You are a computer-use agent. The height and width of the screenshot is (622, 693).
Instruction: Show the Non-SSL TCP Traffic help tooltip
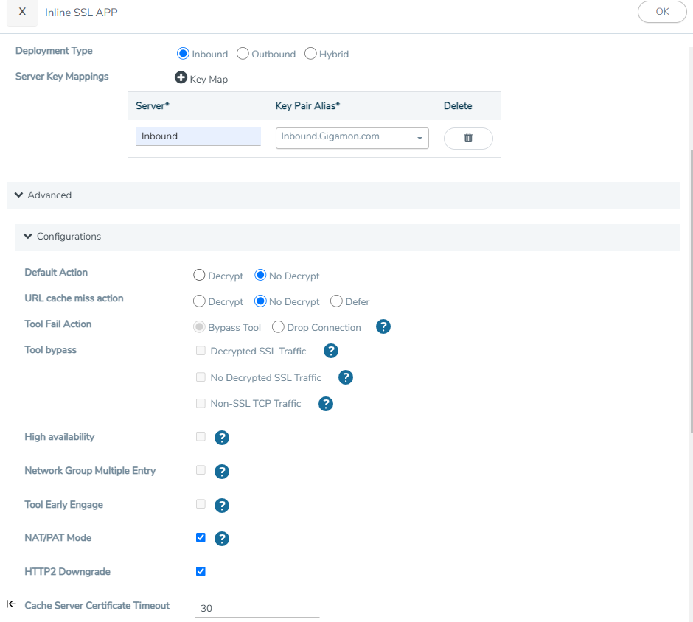pyautogui.click(x=325, y=404)
